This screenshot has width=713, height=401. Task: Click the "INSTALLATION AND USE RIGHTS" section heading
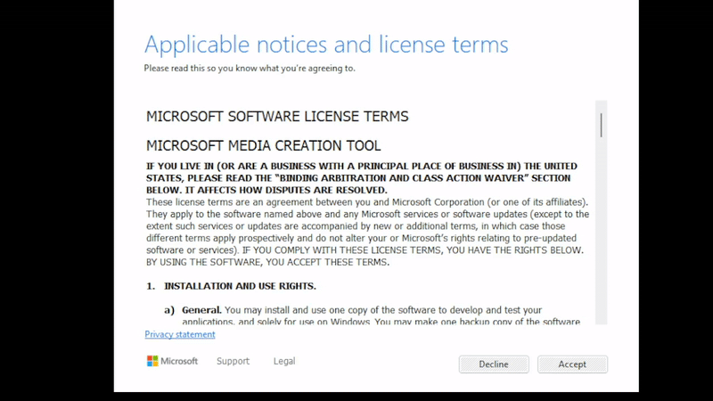(240, 286)
